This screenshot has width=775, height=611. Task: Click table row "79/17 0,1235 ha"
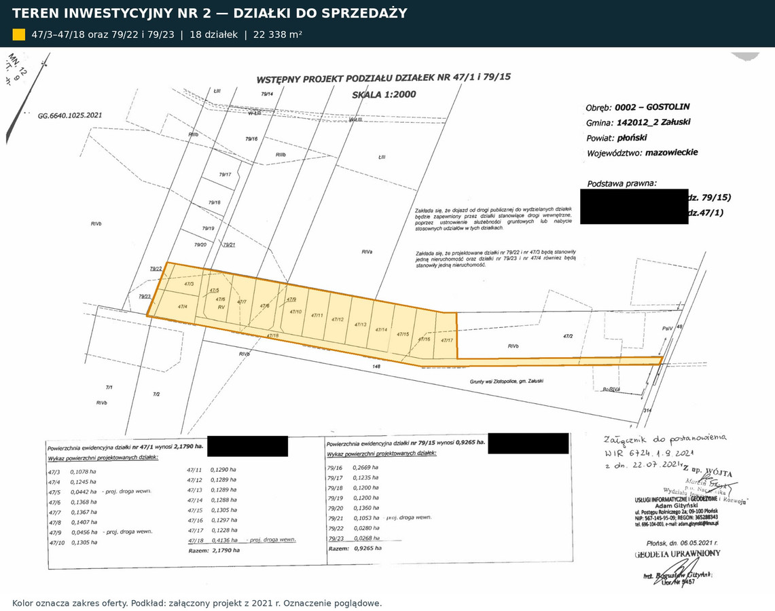353,478
